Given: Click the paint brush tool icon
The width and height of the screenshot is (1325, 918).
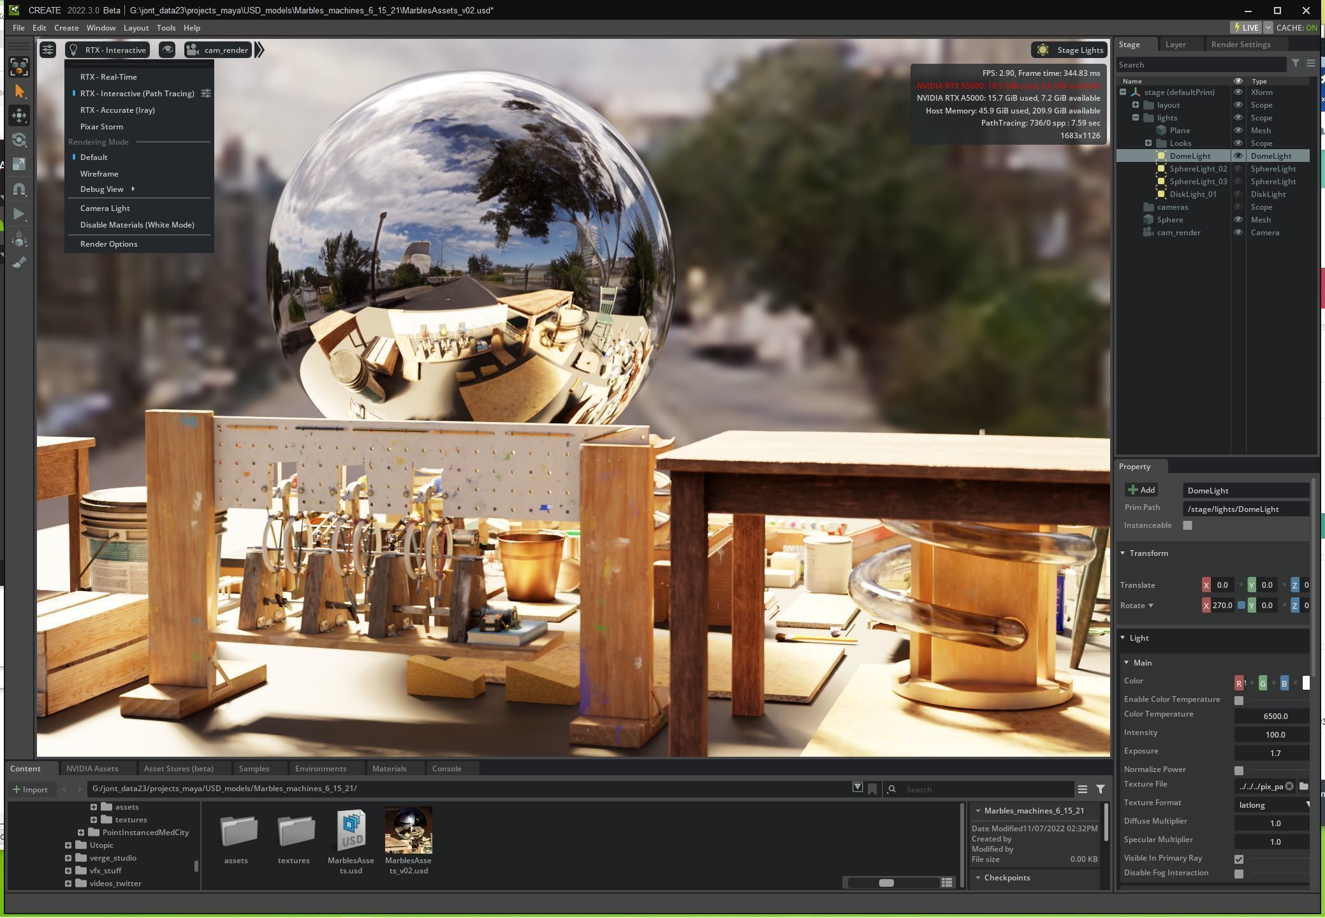Looking at the screenshot, I should (19, 262).
